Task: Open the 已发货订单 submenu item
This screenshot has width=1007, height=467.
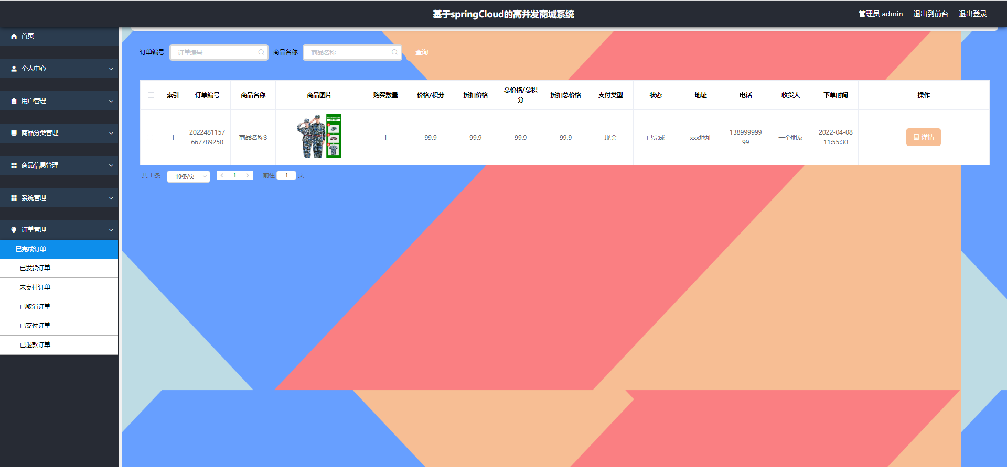Action: coord(35,268)
